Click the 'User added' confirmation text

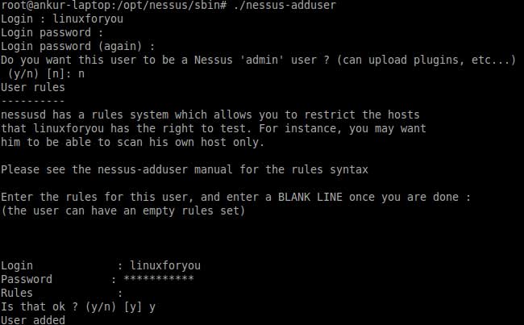33,320
